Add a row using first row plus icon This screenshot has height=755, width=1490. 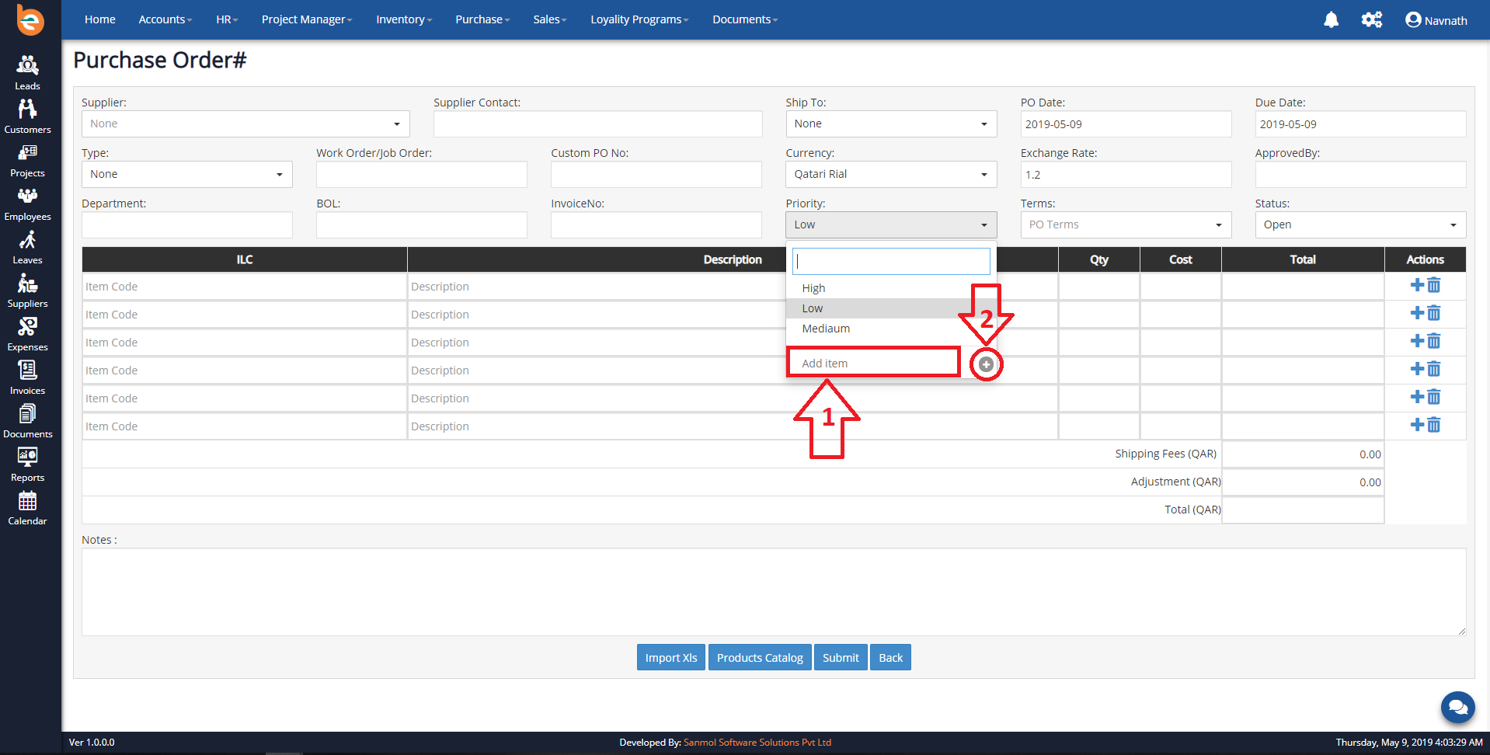click(x=1417, y=285)
